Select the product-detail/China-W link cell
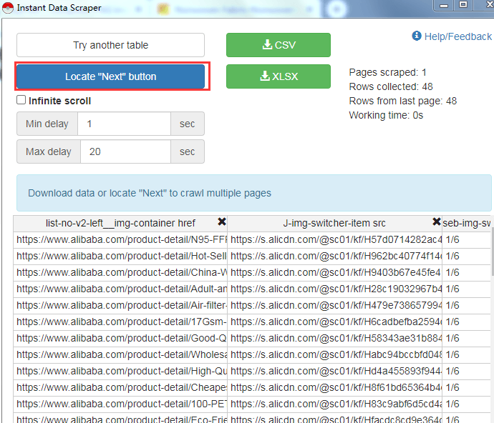Image resolution: width=494 pixels, height=423 pixels. (x=120, y=272)
